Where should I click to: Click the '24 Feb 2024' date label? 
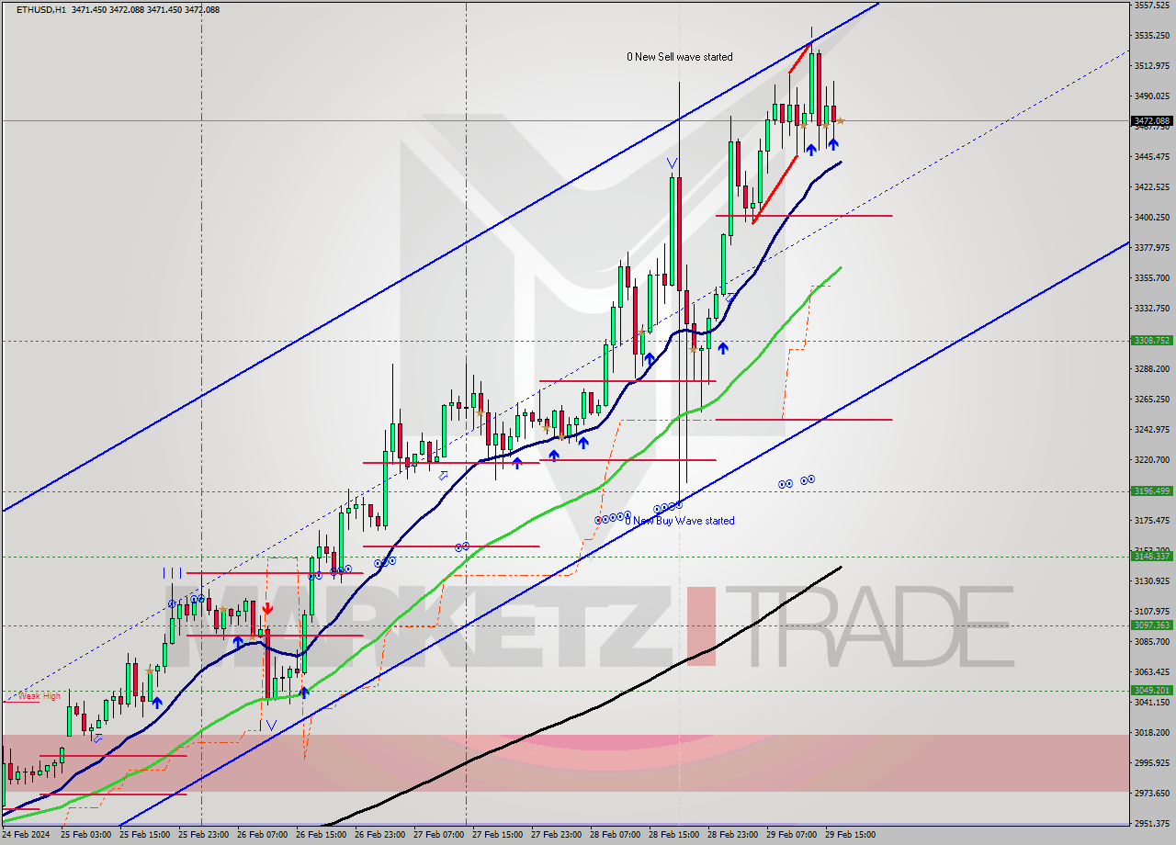26,836
